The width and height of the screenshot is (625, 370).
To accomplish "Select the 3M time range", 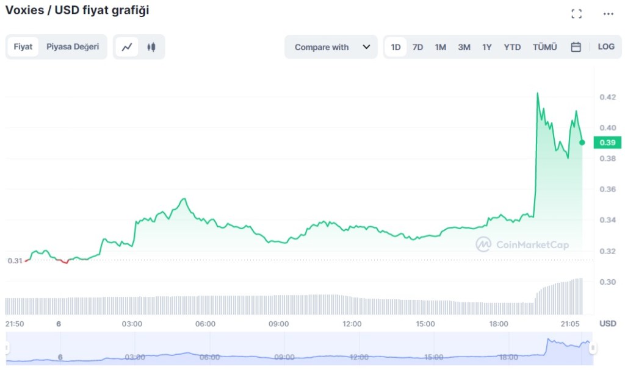I will click(x=464, y=47).
